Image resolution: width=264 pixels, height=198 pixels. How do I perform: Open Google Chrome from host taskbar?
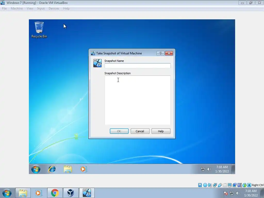(x=55, y=193)
